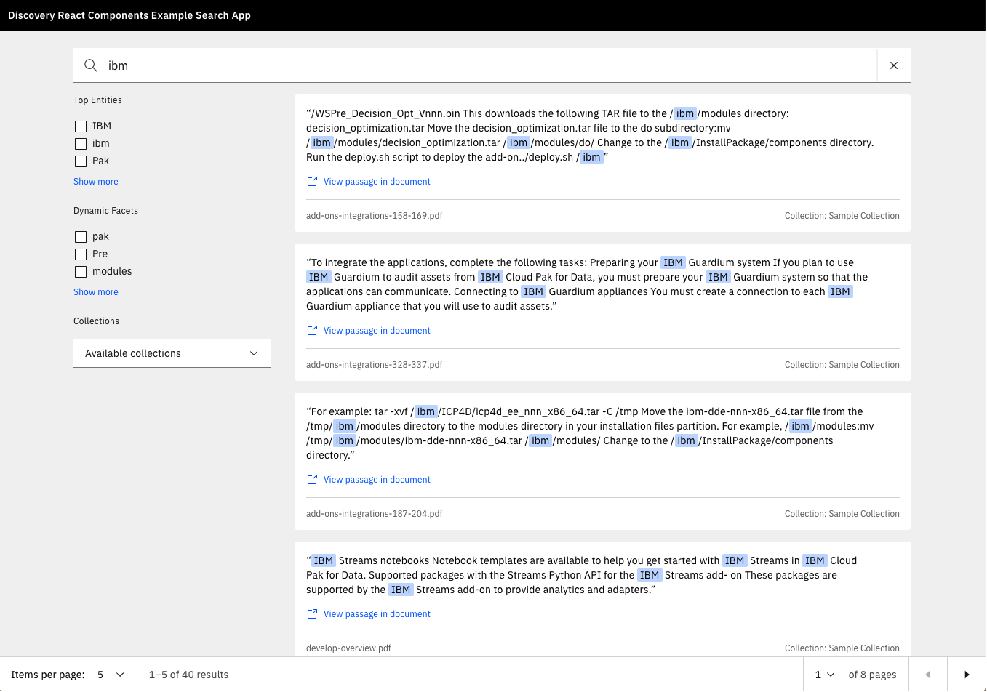Click launch icon in add-ons-integrations-328-337.pdf result
Screen dimensions: 987x692
pyautogui.click(x=312, y=331)
